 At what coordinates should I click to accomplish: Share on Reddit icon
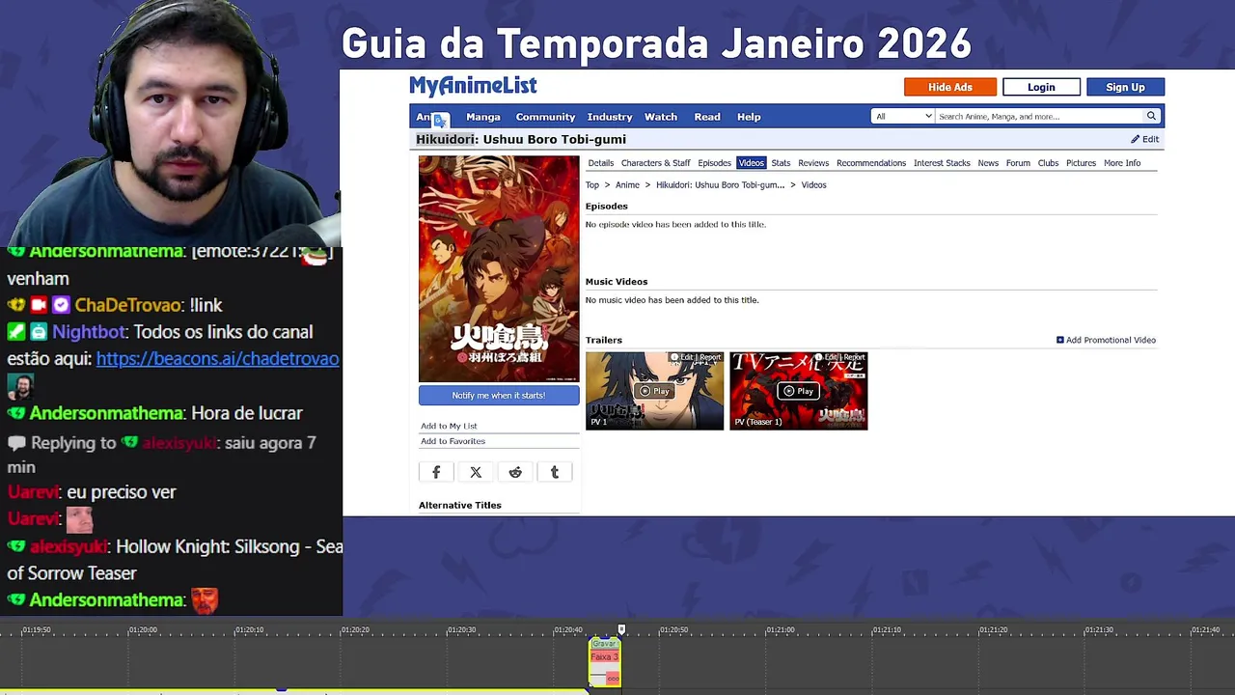coord(515,472)
